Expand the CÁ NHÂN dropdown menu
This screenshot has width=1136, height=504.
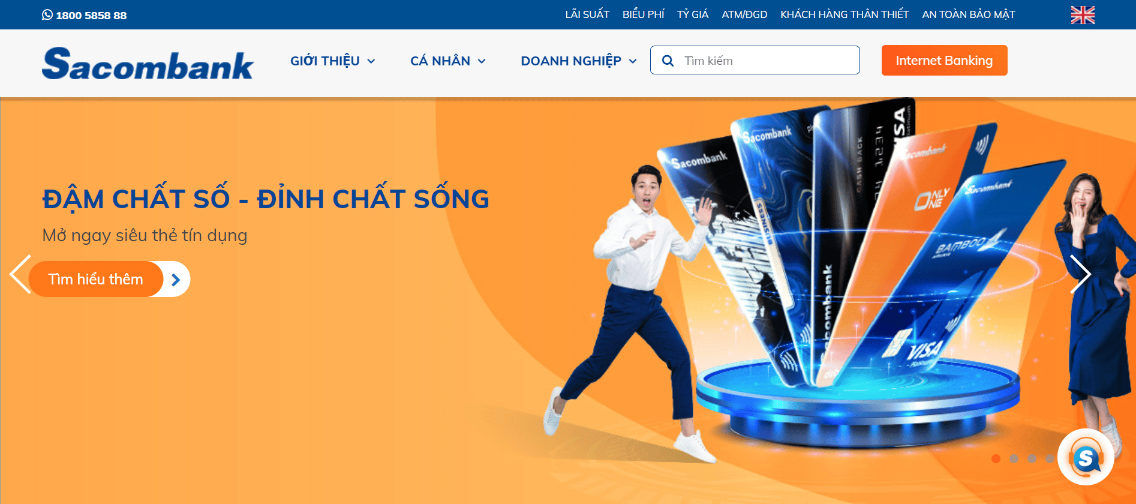(x=448, y=61)
